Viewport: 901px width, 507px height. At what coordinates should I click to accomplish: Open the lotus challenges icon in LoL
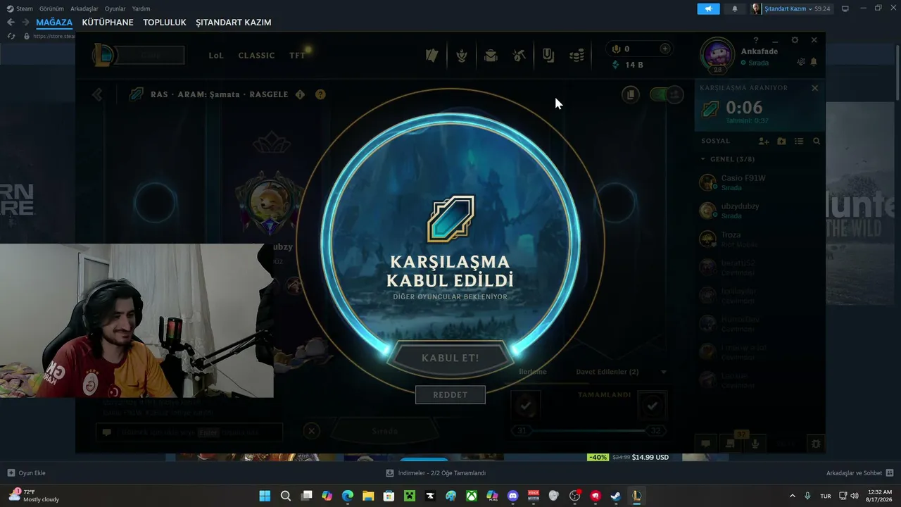[x=462, y=56]
